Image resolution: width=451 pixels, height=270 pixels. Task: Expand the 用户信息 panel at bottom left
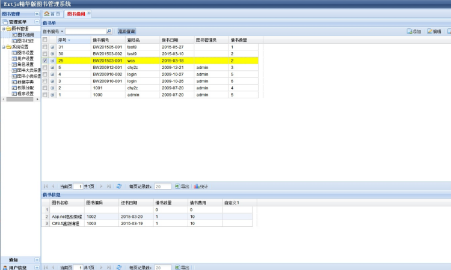point(37,267)
